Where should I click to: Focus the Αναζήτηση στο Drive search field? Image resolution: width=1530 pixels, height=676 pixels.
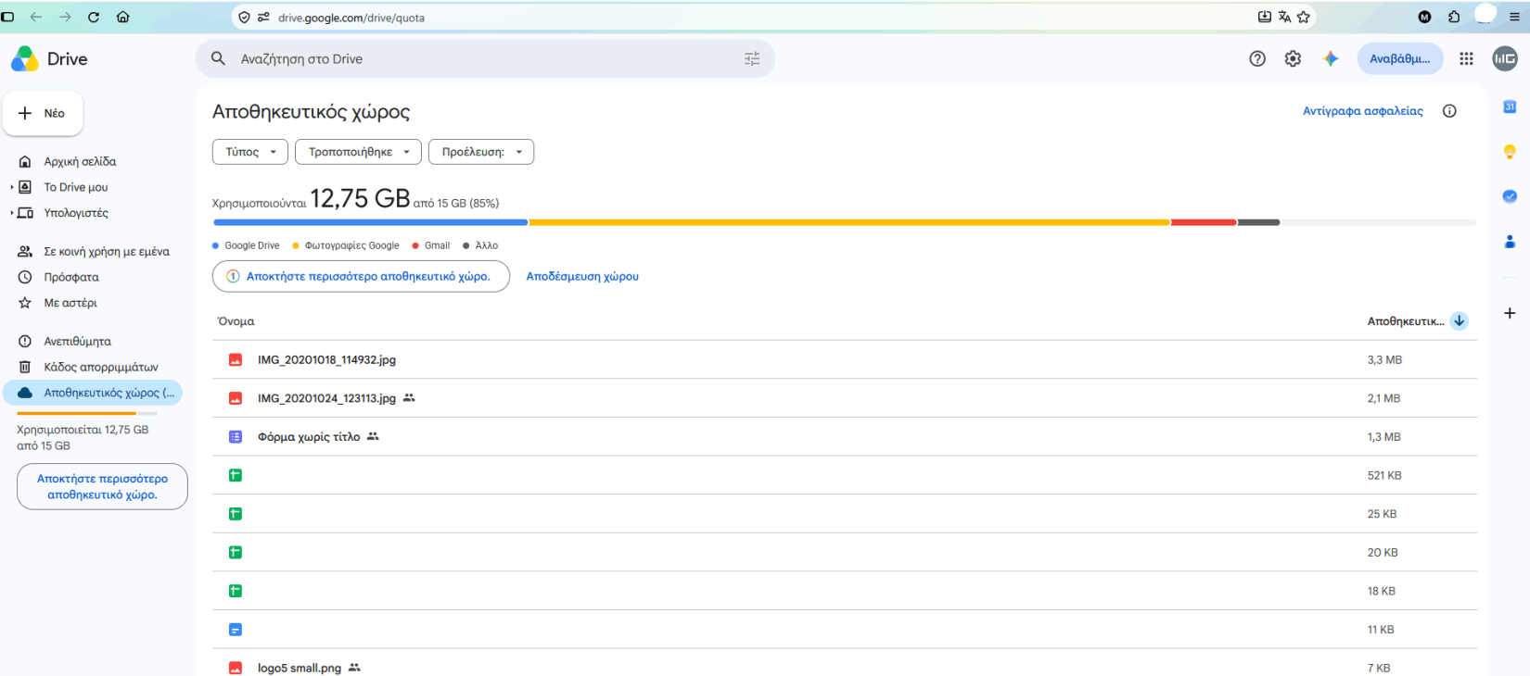pos(485,58)
